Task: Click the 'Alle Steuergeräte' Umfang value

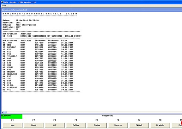Action: point(26,25)
